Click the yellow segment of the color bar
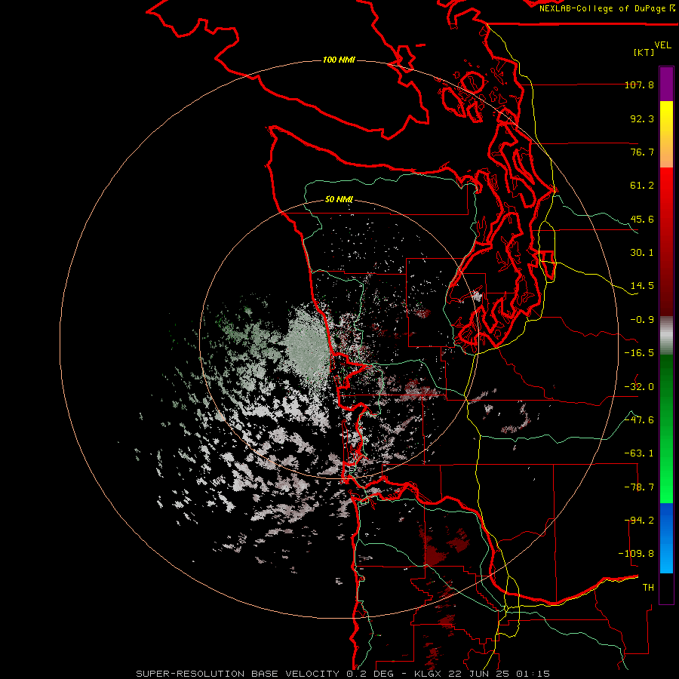Viewport: 679px width, 679px height. coord(666,134)
